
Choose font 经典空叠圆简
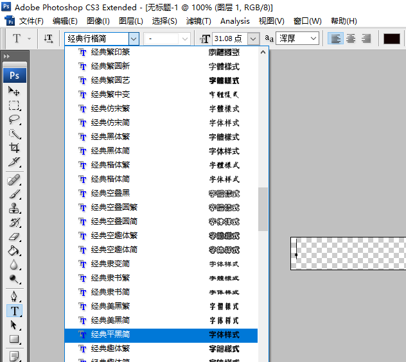tap(161, 221)
